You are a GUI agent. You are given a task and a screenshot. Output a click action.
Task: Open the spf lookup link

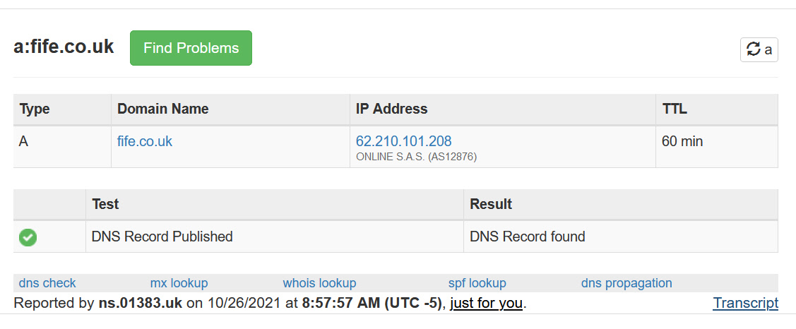pyautogui.click(x=477, y=283)
